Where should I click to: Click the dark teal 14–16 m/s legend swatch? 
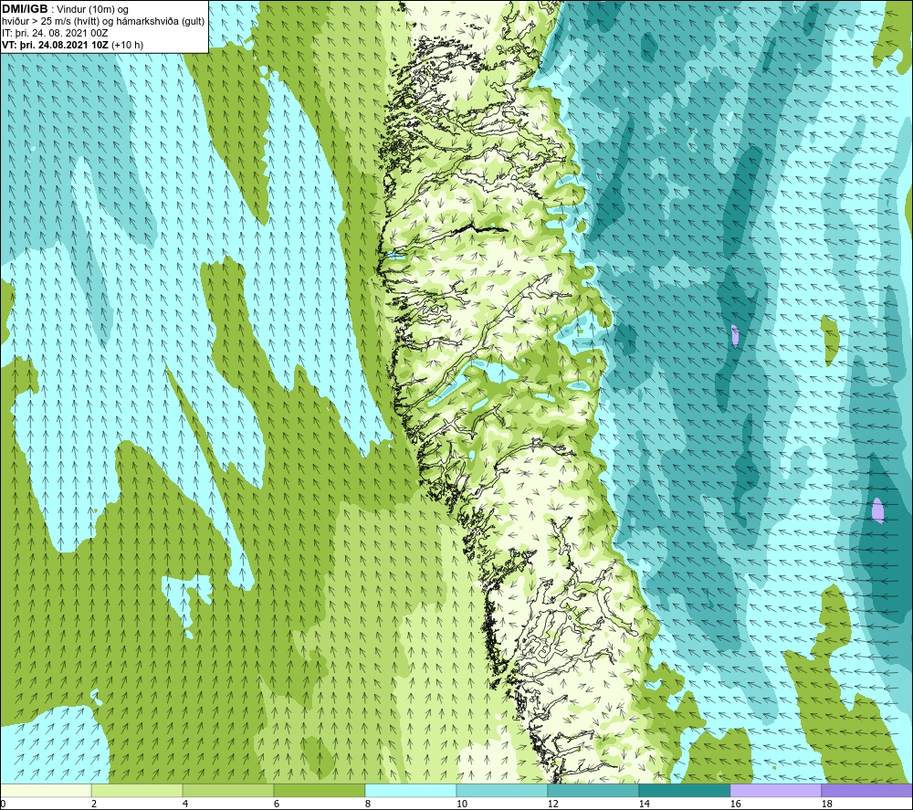[684, 790]
